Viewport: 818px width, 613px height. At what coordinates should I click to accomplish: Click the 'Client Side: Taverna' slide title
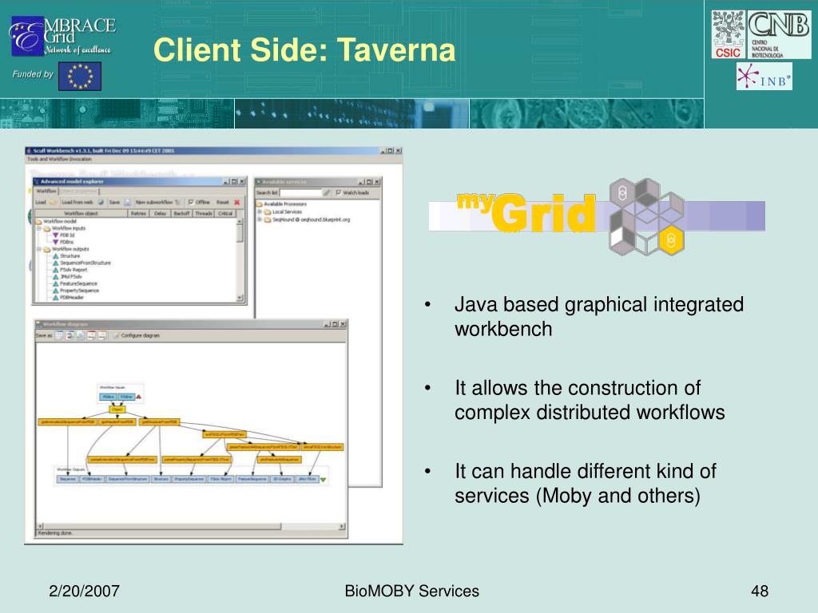click(x=304, y=50)
